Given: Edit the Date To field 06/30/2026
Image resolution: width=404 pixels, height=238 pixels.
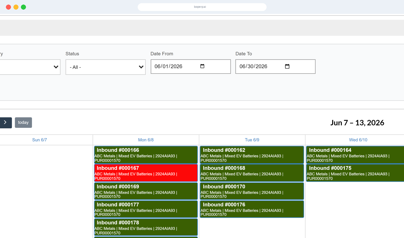Looking at the screenshot, I should pos(275,66).
